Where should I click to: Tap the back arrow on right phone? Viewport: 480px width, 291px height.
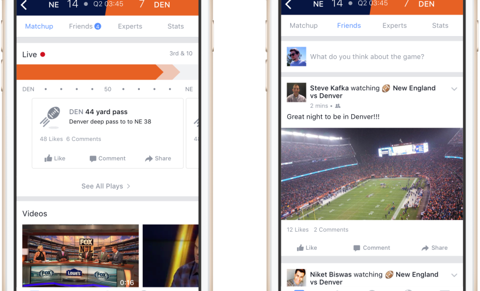click(288, 4)
